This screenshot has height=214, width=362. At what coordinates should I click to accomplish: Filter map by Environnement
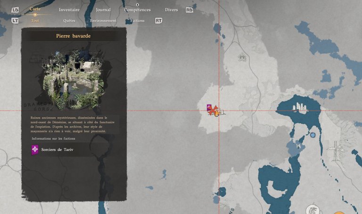coord(103,21)
